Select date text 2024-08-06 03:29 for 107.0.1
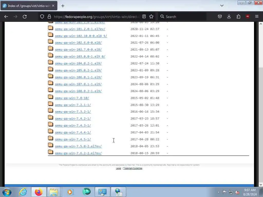 coord(145,84)
